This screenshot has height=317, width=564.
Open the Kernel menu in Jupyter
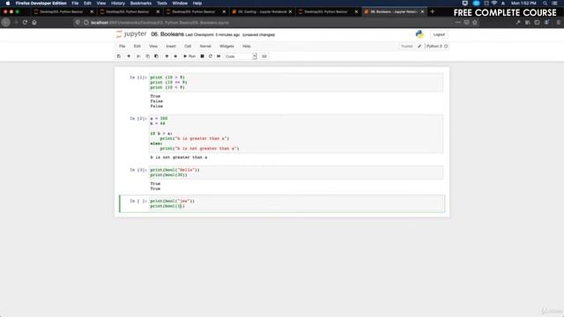pos(205,47)
